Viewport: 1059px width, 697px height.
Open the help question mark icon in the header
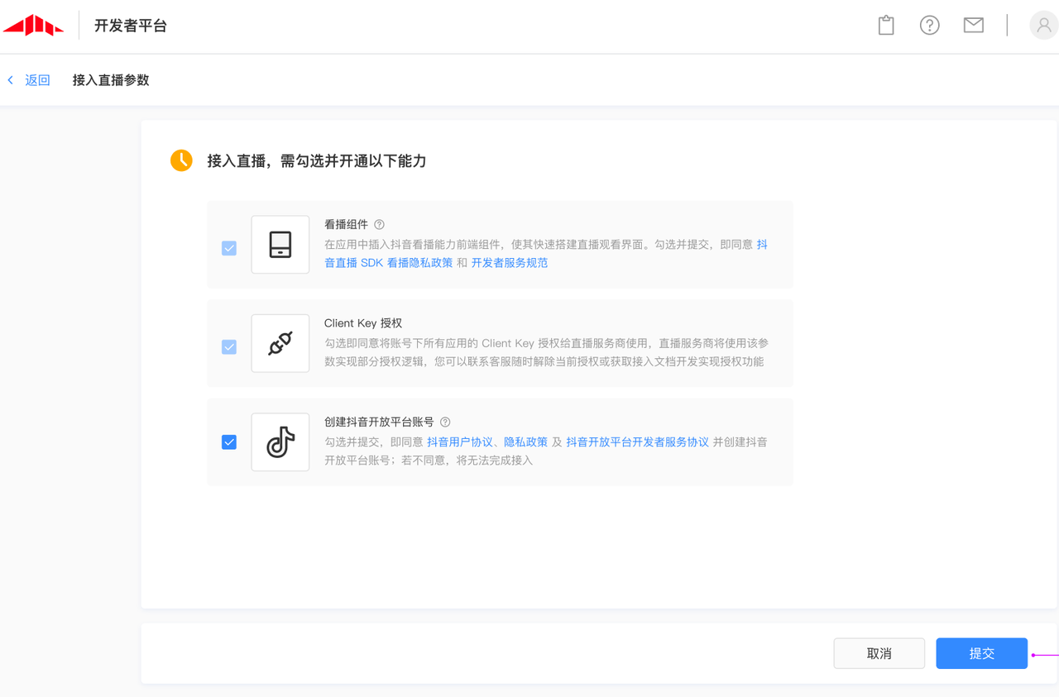[x=930, y=25]
